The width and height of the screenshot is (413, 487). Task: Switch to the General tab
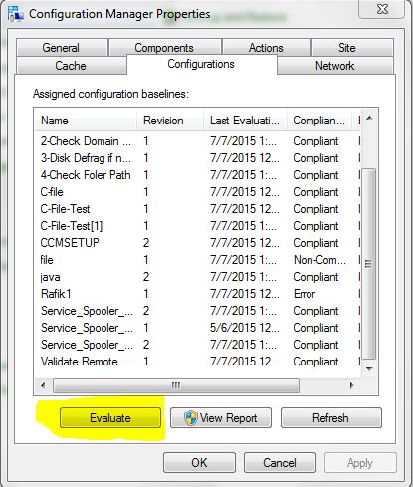tap(62, 48)
